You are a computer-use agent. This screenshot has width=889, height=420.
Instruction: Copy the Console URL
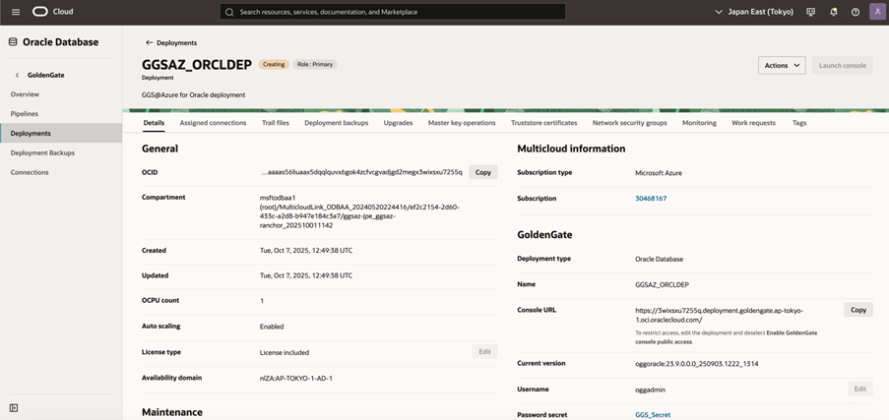pyautogui.click(x=857, y=310)
